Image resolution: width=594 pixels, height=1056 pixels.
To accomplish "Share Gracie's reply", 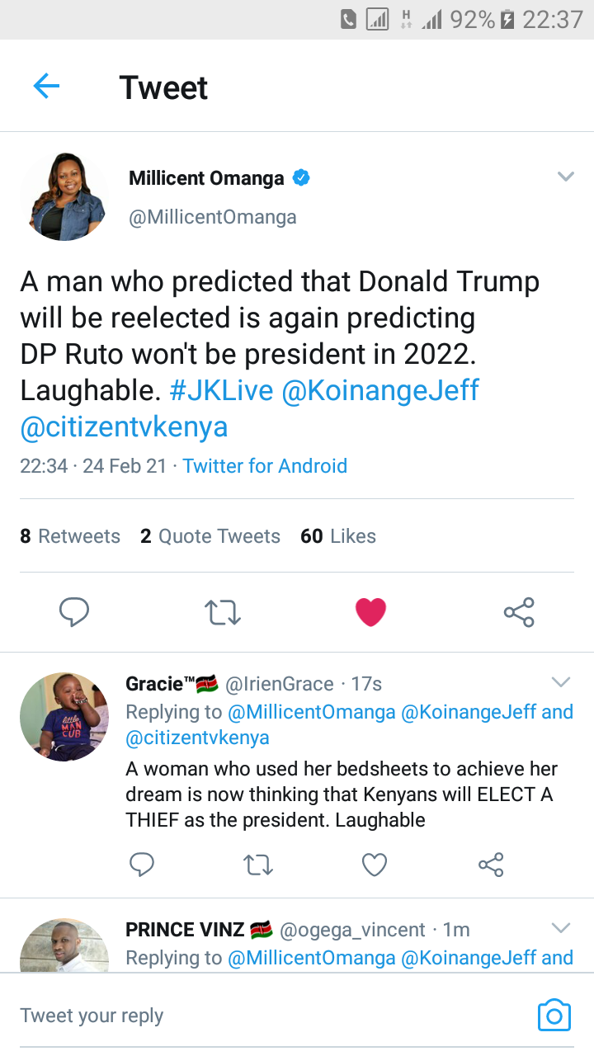I will [x=491, y=865].
